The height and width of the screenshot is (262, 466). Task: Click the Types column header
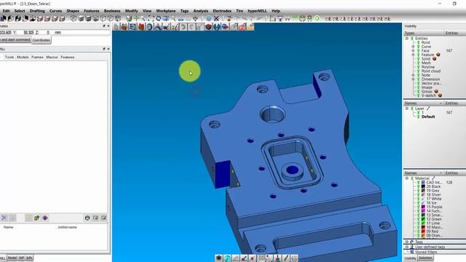(424, 33)
